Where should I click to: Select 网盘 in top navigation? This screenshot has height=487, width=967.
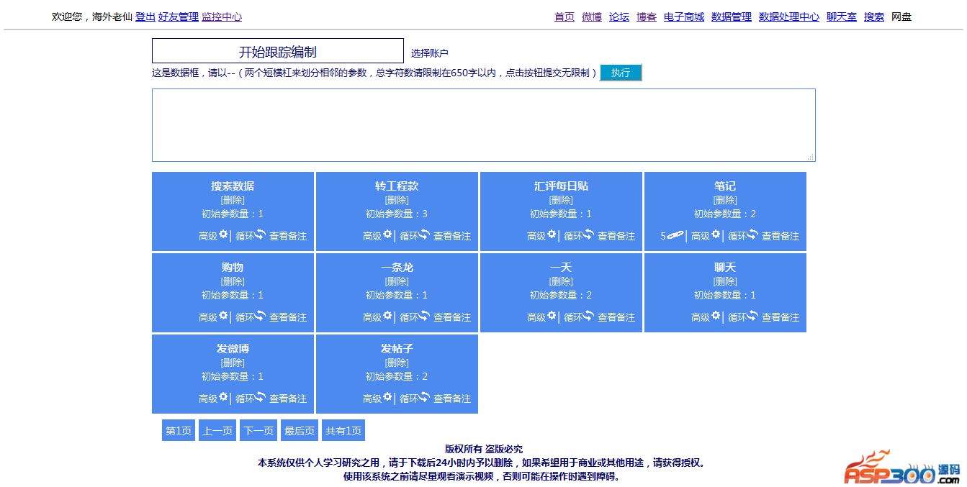tap(901, 17)
